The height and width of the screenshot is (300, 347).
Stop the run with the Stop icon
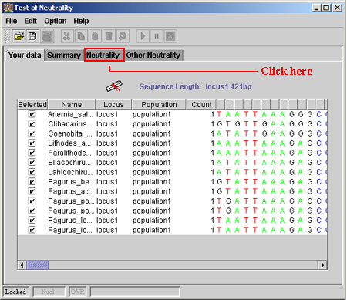coord(170,36)
